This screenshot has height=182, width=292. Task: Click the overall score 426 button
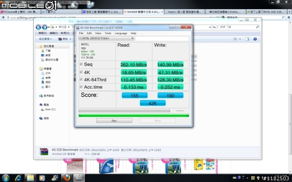[152, 103]
